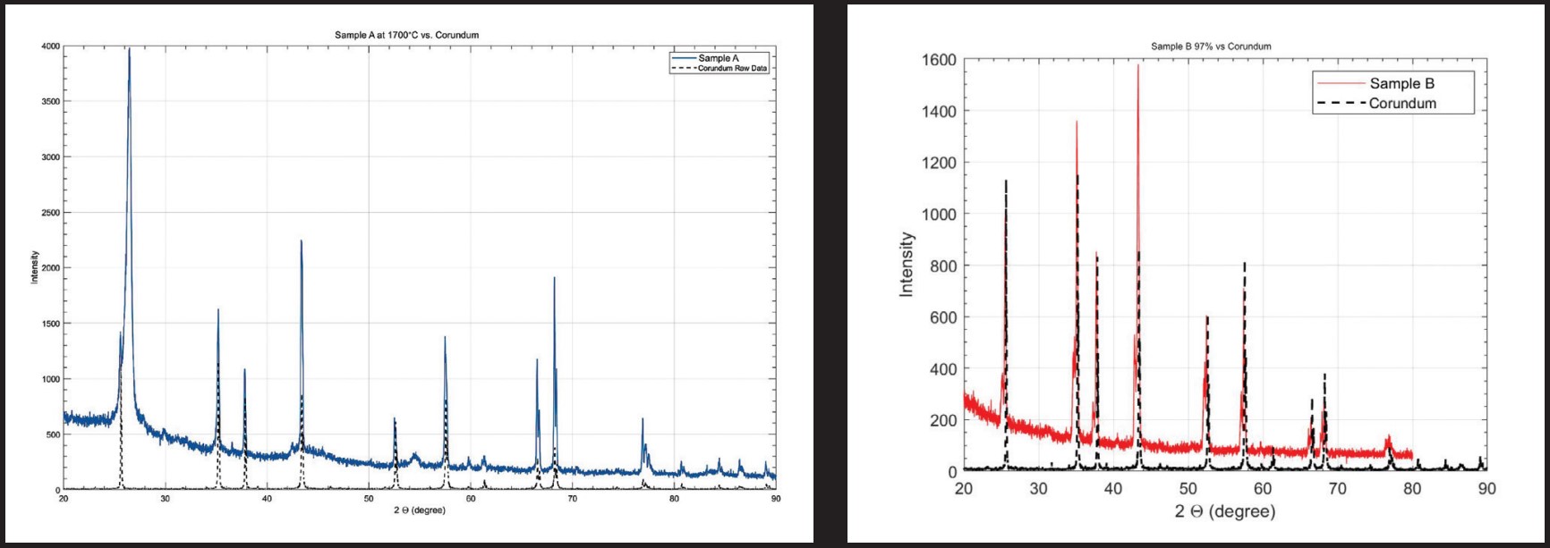Click the "Intensity" y-axis label of the right chart
The width and height of the screenshot is (1550, 548).
pos(907,265)
